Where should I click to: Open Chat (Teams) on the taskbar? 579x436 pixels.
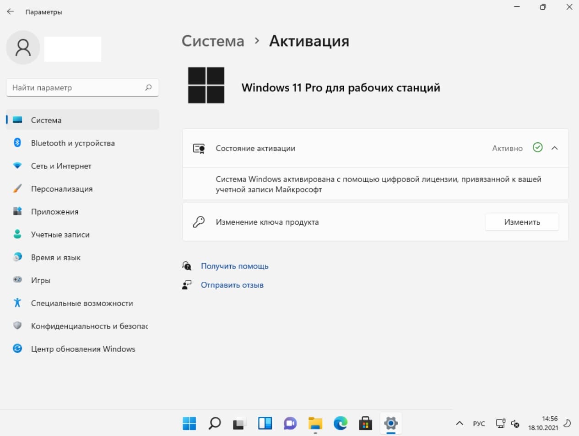pos(290,423)
